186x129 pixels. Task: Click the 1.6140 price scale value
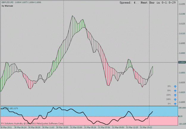(182, 14)
